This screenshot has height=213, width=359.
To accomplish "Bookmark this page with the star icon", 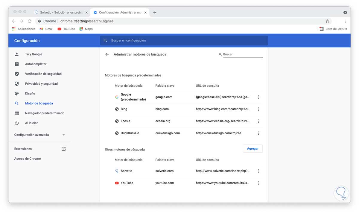I will 327,21.
